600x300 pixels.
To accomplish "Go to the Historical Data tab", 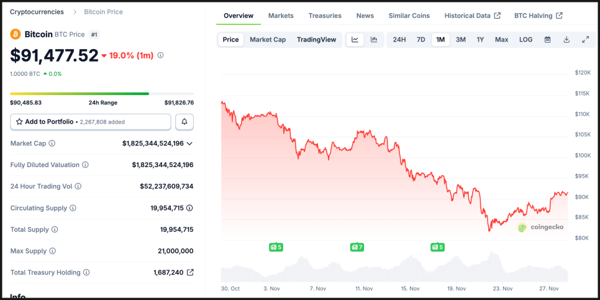I will click(x=472, y=16).
